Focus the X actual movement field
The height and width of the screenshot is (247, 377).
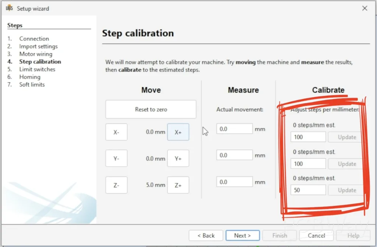coord(234,129)
